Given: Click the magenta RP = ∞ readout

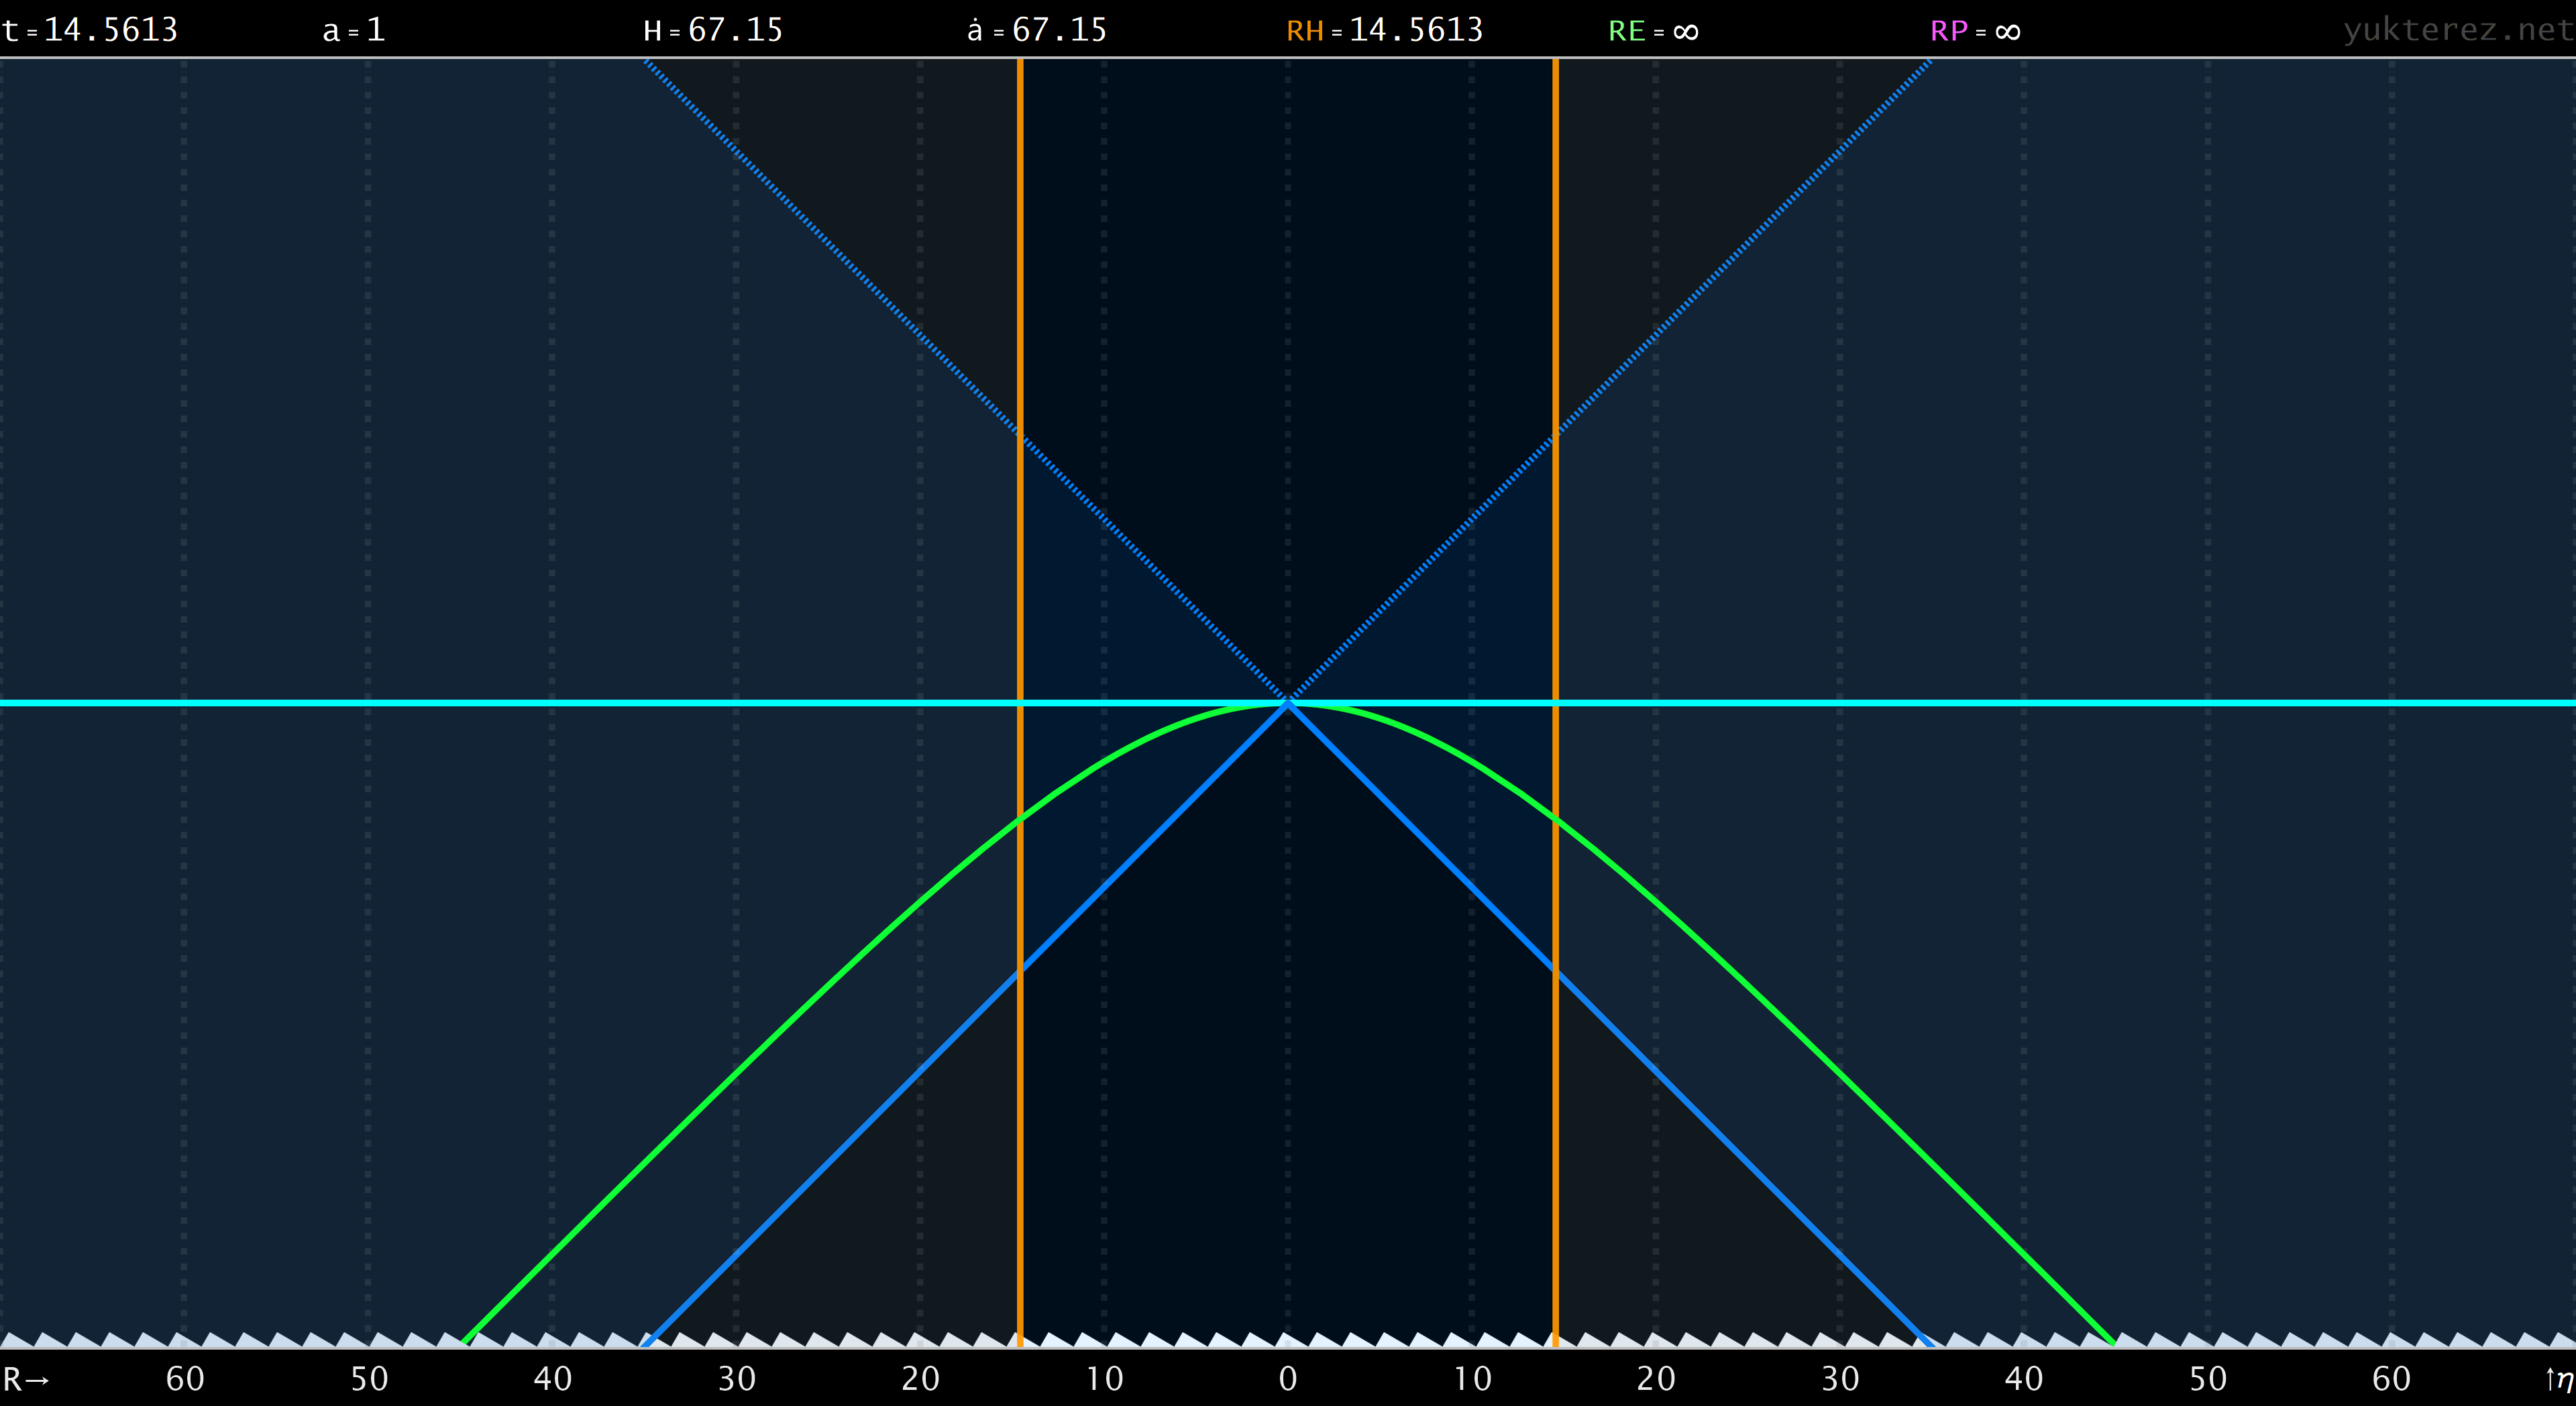Looking at the screenshot, I should pos(1976,31).
